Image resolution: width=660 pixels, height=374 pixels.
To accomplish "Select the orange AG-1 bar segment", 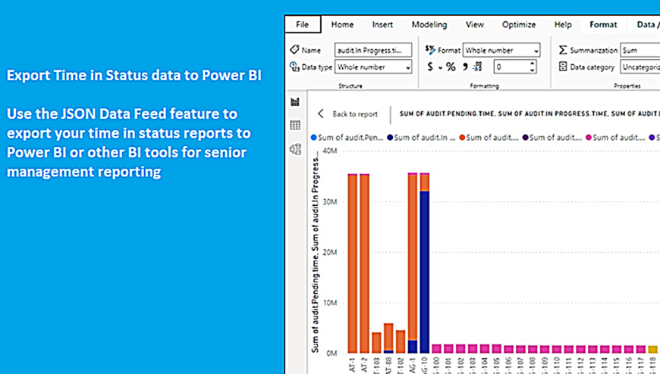I will coord(413,257).
